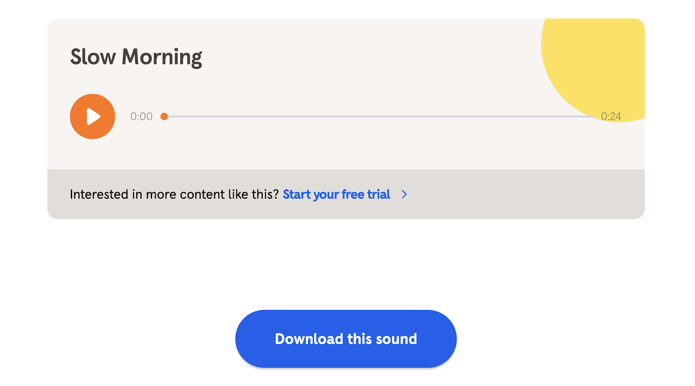Screen dimensions: 695x386
Task: Start audio playback for the sound preview
Action: click(92, 116)
